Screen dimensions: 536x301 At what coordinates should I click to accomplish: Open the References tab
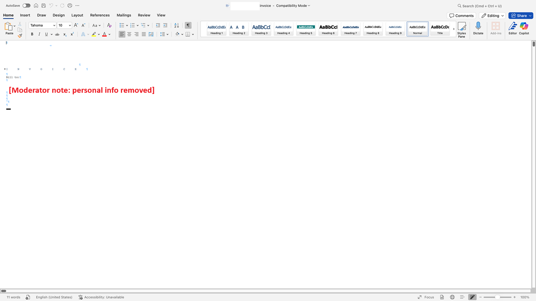pos(100,15)
